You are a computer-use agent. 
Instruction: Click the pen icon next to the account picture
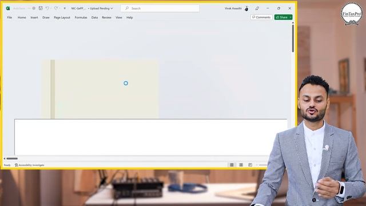pos(257,8)
